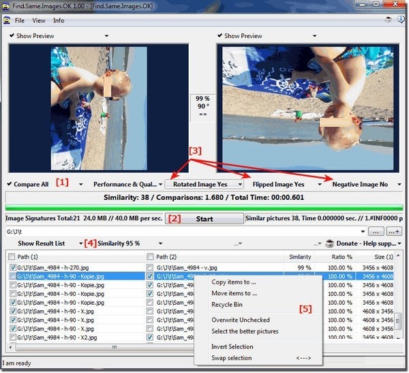Select Overwrite Unchecked in context menu
Screen dimensions: 409x373
click(241, 320)
